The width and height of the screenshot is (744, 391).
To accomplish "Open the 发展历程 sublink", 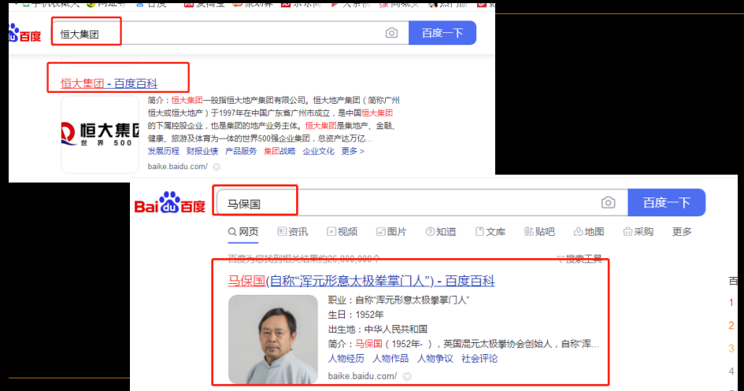I will [163, 151].
